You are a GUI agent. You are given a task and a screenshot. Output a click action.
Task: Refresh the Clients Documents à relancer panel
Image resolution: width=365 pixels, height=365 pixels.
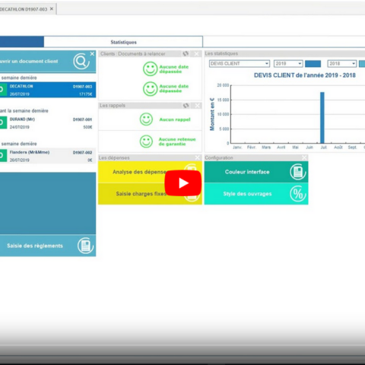click(x=186, y=54)
